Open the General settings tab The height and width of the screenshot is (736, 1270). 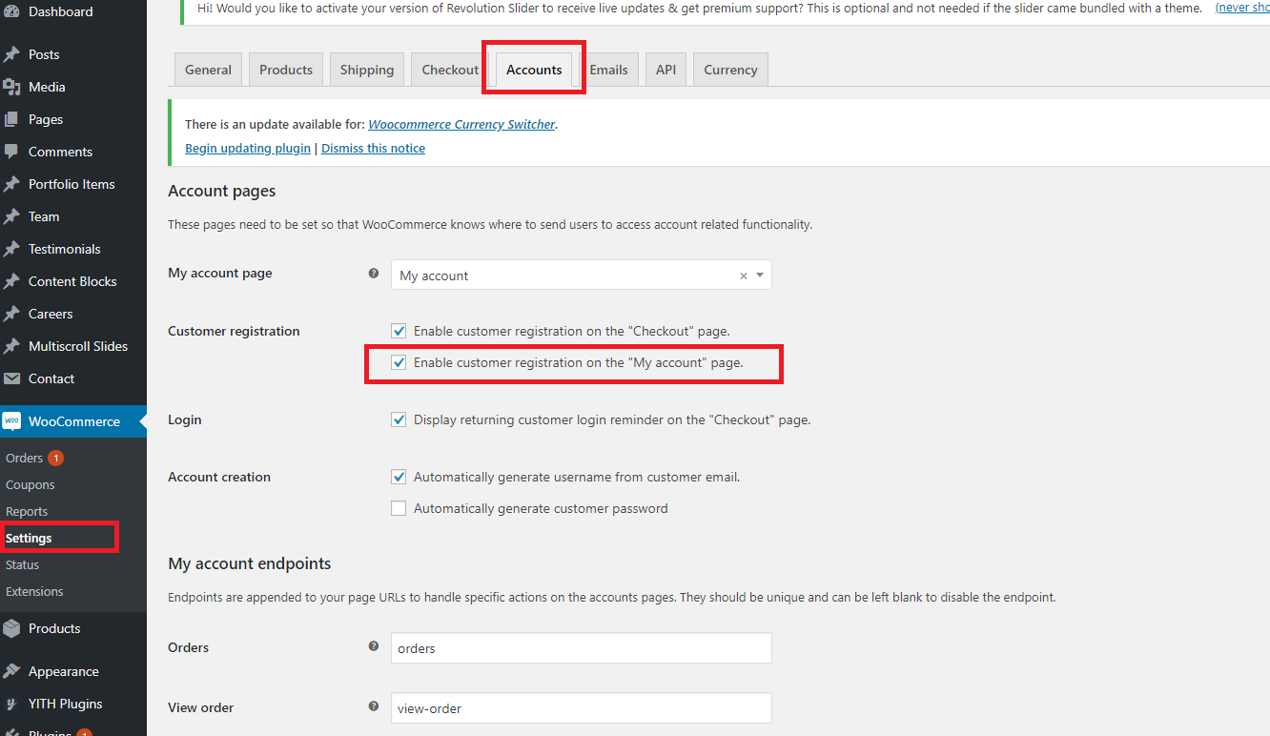point(208,70)
